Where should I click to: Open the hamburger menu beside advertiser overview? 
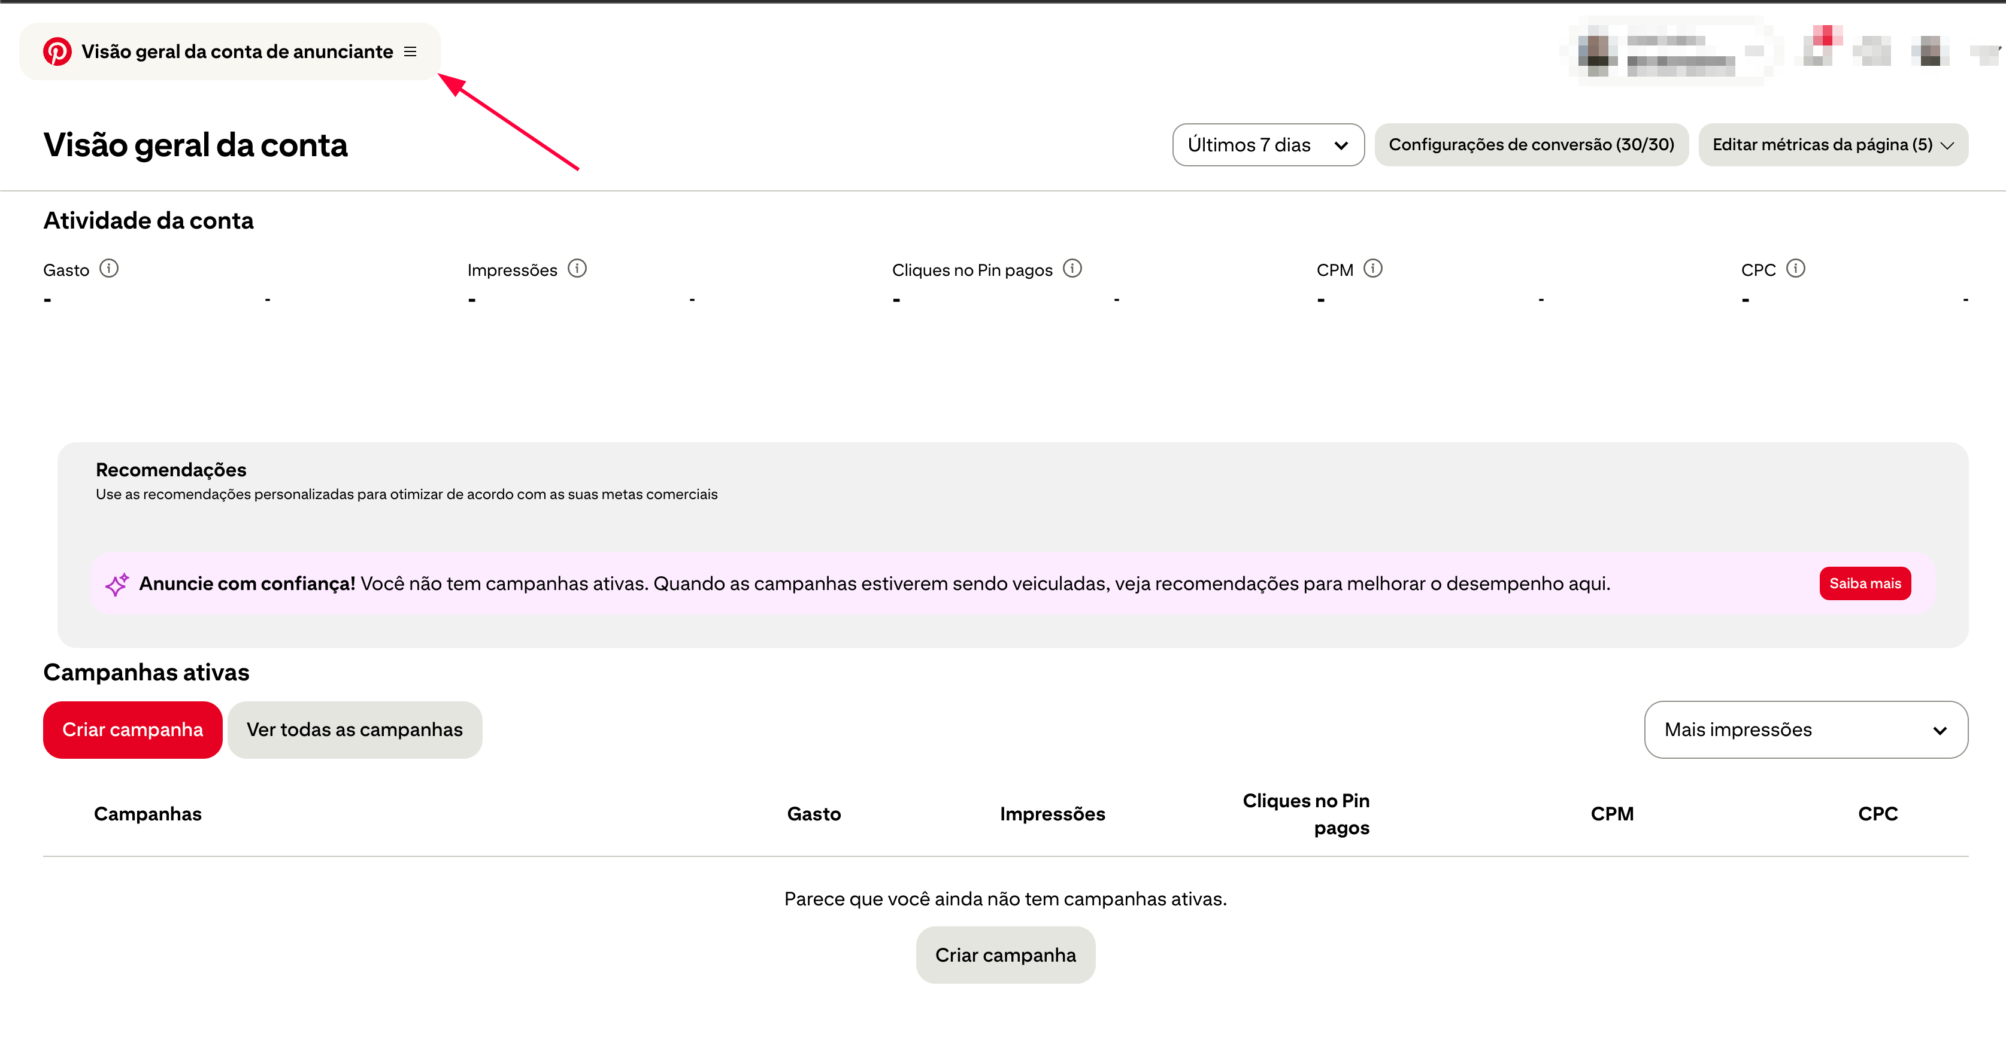[410, 51]
